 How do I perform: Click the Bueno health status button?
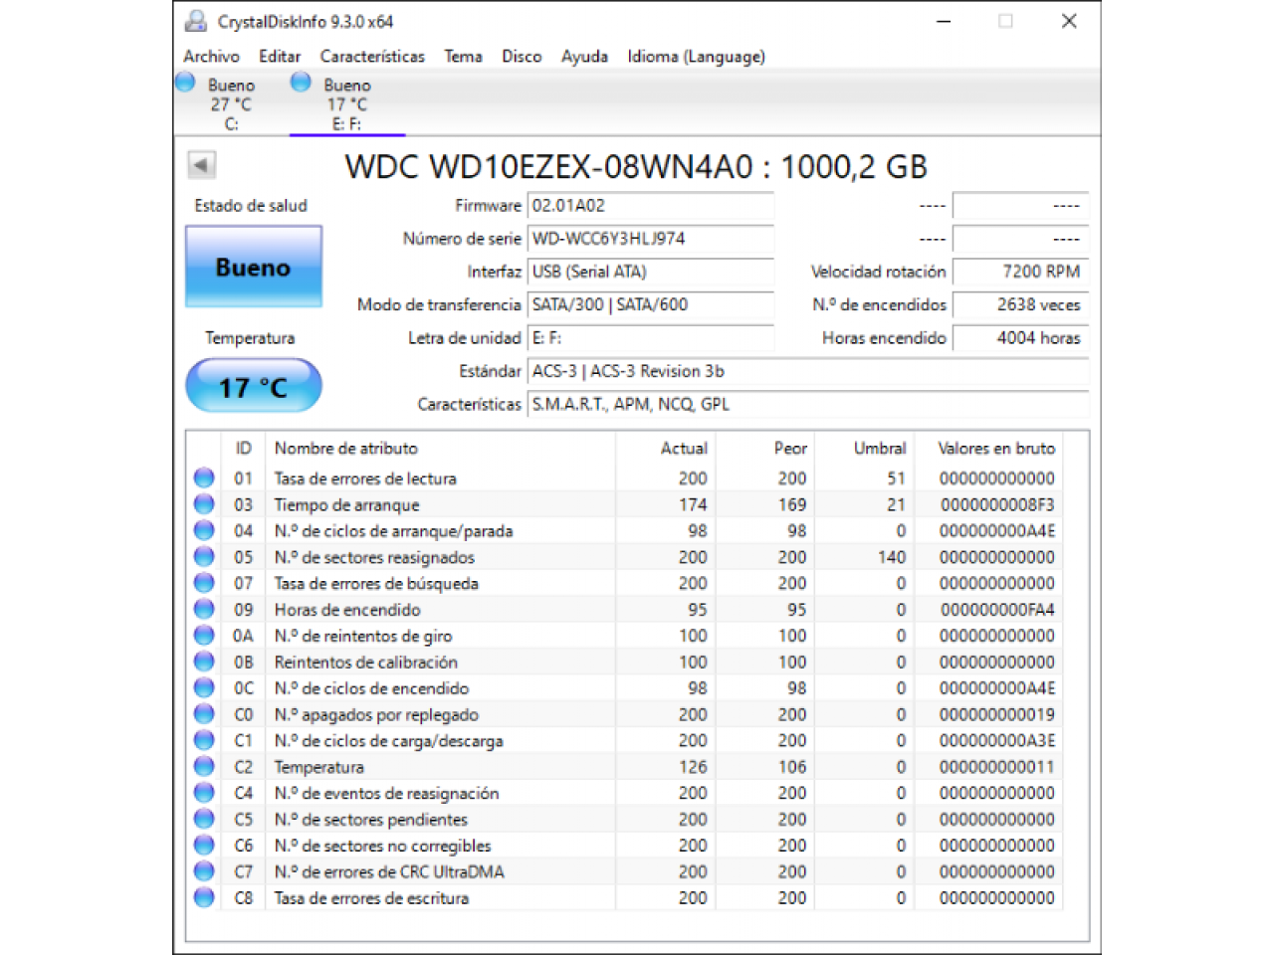[x=254, y=267]
